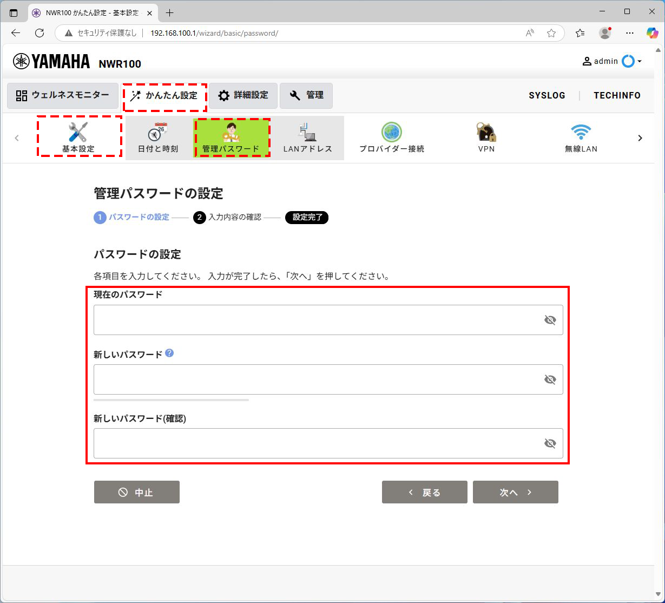The image size is (665, 603).
Task: Open the 無線LAN Wi-Fi icon
Action: pyautogui.click(x=581, y=137)
